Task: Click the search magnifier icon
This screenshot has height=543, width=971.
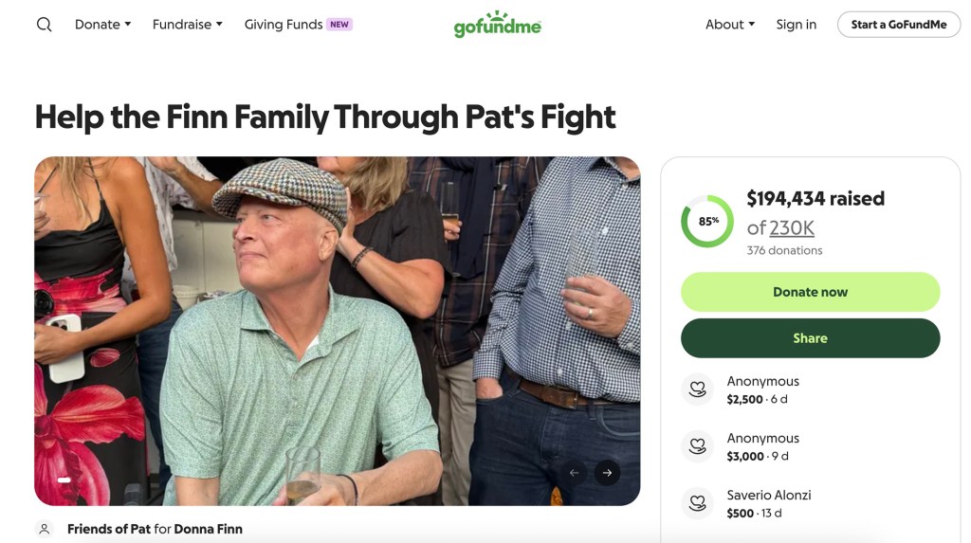Action: click(44, 25)
